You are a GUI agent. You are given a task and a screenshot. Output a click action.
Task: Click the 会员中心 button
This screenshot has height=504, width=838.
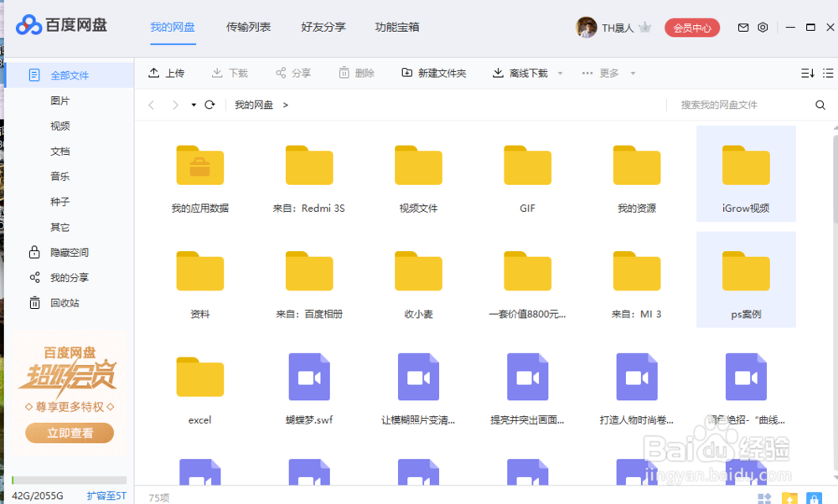[x=692, y=28]
